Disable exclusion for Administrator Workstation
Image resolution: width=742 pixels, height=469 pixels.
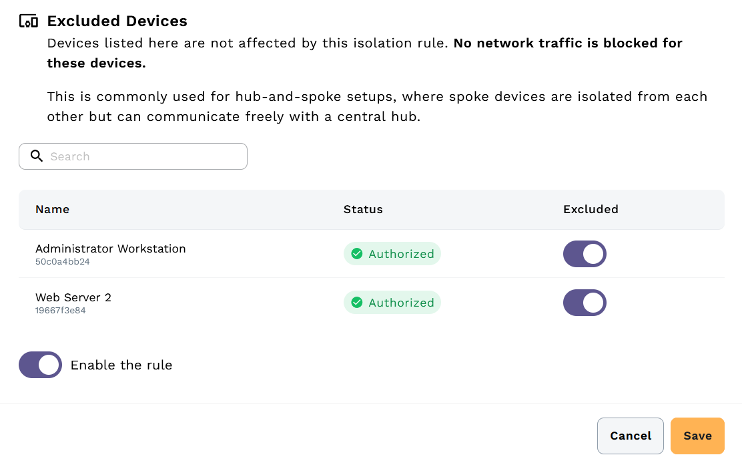585,254
